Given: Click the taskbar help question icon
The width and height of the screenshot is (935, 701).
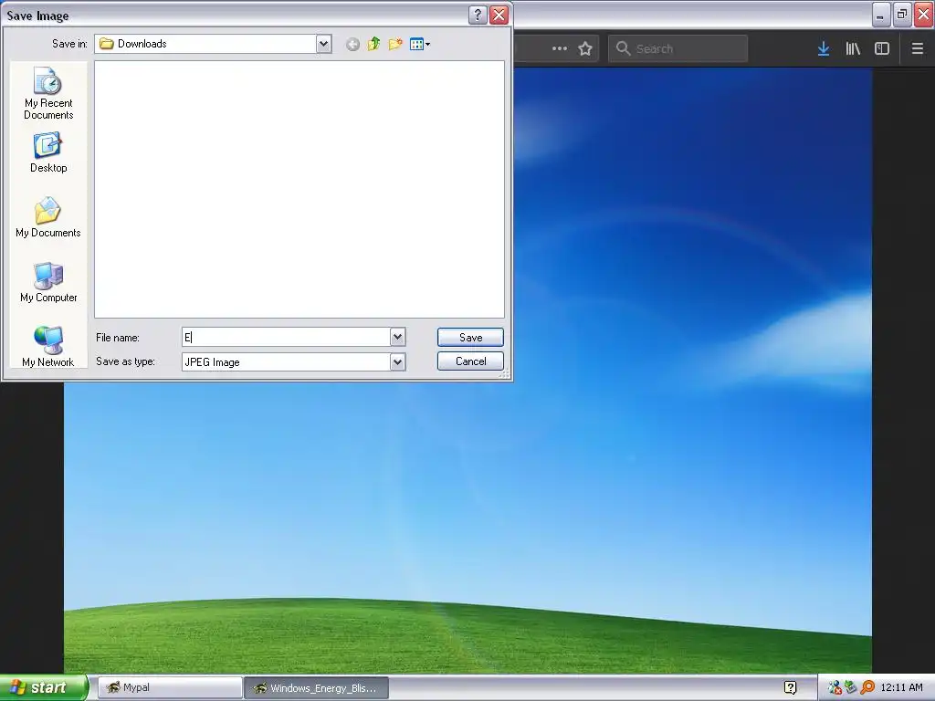Looking at the screenshot, I should tap(790, 688).
